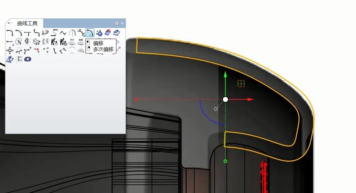This screenshot has height=193, width=356.
Task: Click the blue folded surface icon in last row
Action: tap(10, 59)
